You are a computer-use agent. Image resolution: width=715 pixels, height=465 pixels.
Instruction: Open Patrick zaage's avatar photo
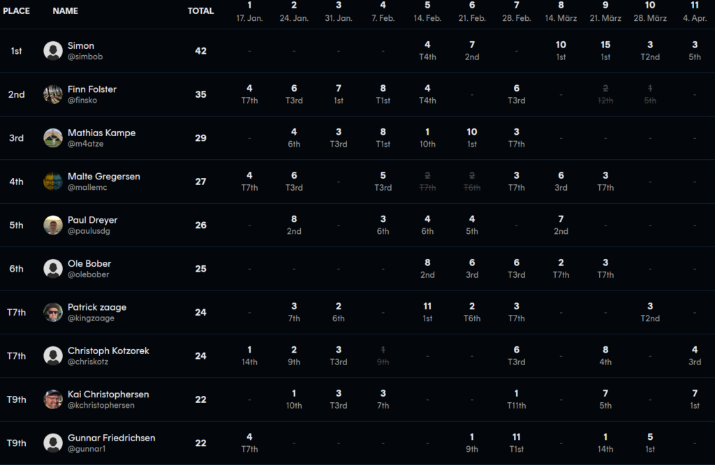(53, 312)
